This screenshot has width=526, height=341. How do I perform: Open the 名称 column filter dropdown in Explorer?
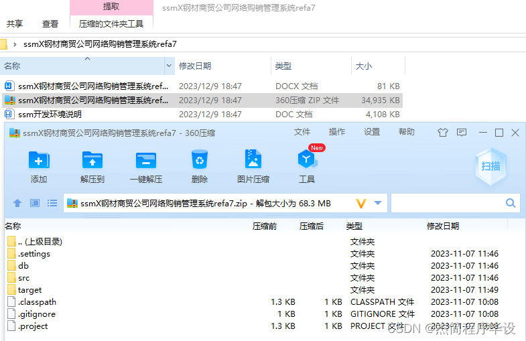click(169, 66)
